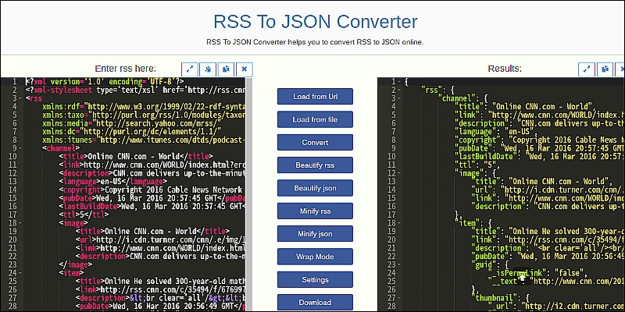Click the "__text" line in Results
This screenshot has height=312, width=625.
[556, 281]
